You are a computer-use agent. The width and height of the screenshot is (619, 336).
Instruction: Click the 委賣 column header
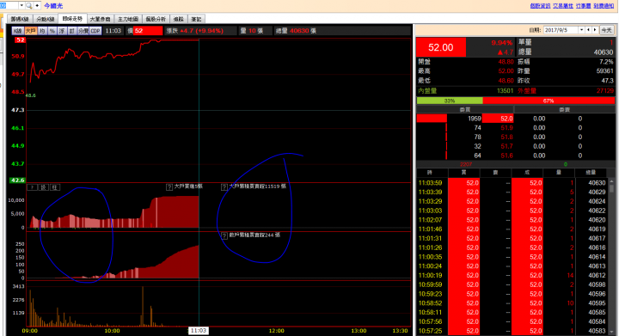click(x=564, y=110)
